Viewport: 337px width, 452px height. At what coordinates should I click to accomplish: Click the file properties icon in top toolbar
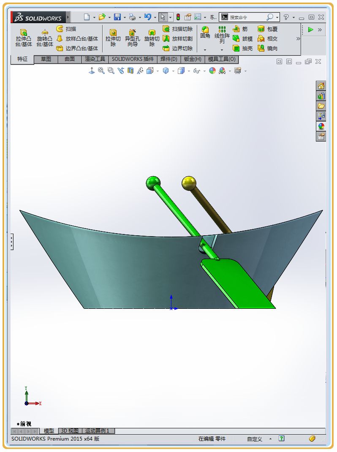coord(188,17)
